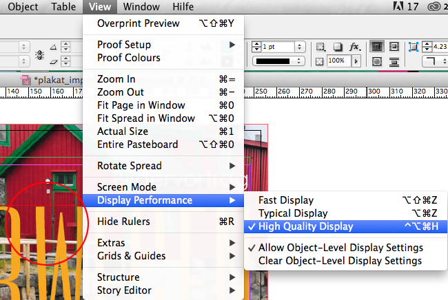448x300 pixels.
Task: Click wrap around object shape icon
Action: (x=377, y=61)
